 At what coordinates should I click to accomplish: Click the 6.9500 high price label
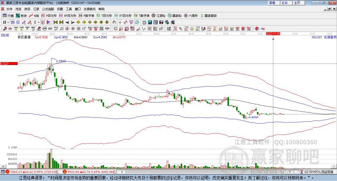click(61, 61)
